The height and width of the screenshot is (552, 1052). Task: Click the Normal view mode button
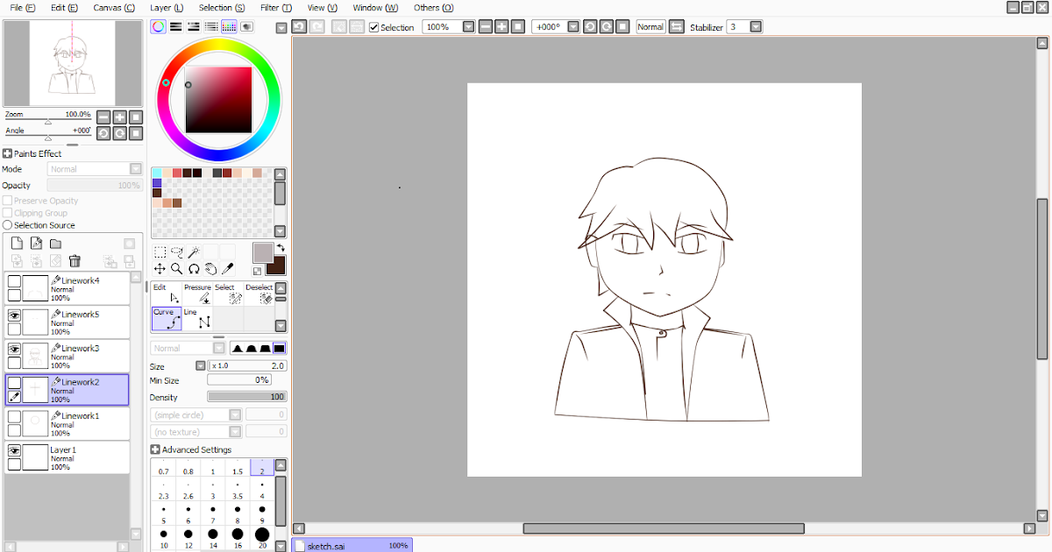pyautogui.click(x=650, y=27)
